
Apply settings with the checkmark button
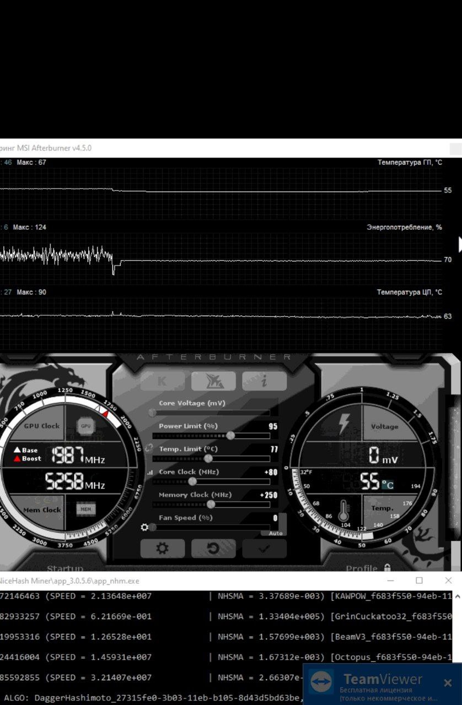point(264,549)
